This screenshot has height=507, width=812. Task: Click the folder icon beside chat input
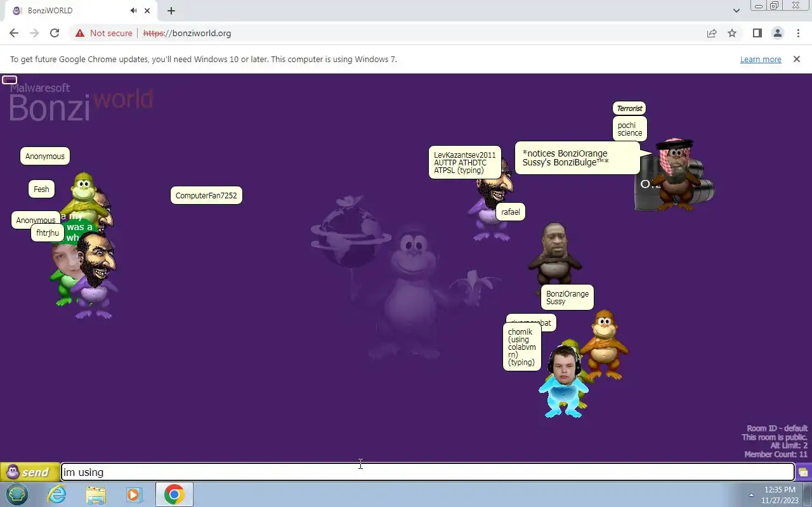pyautogui.click(x=803, y=472)
